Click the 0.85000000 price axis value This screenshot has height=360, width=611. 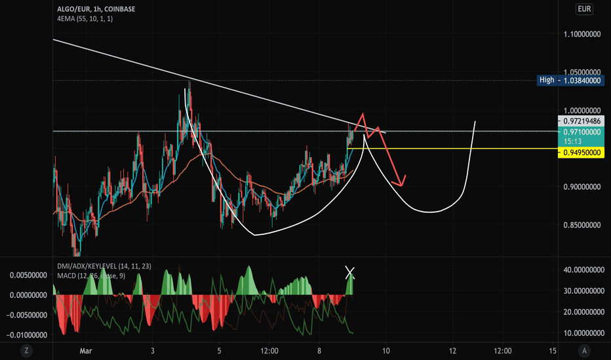point(582,225)
